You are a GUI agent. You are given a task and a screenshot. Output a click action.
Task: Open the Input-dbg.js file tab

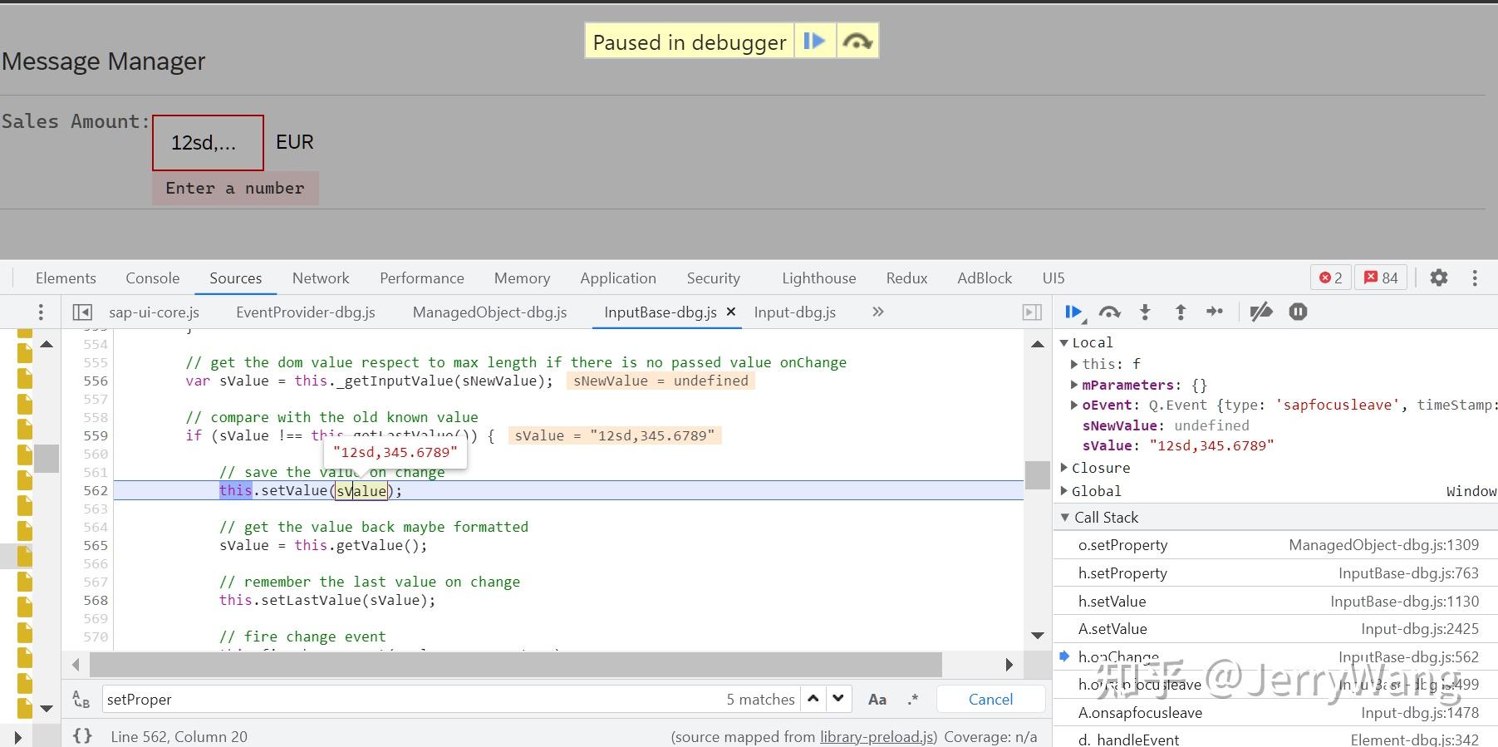click(794, 312)
